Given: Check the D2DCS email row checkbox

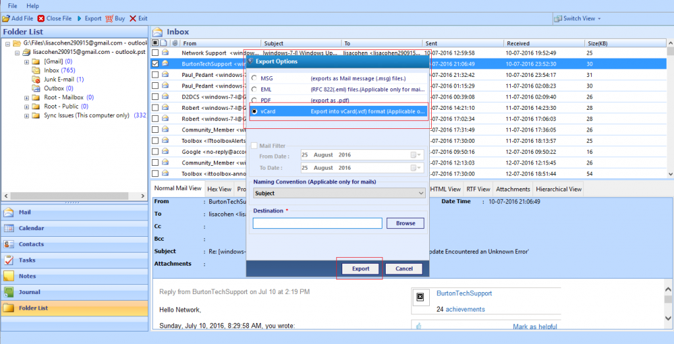Looking at the screenshot, I should pos(155,97).
